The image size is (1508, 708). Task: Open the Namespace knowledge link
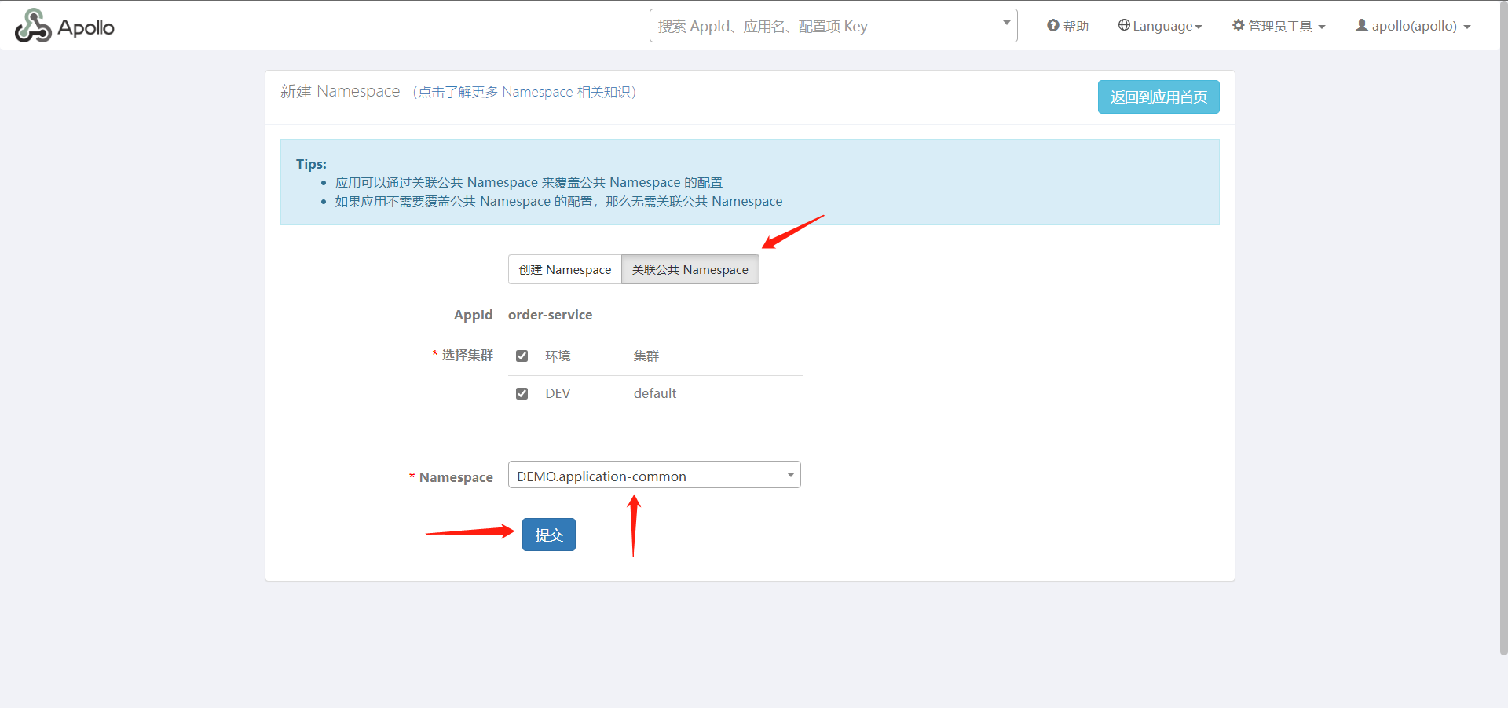527,93
